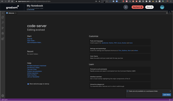Click the Docker link
The image size is (173, 101).
point(124,43)
